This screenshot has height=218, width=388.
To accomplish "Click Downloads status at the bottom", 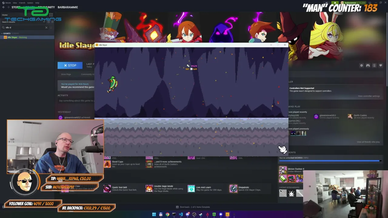I will point(193,207).
